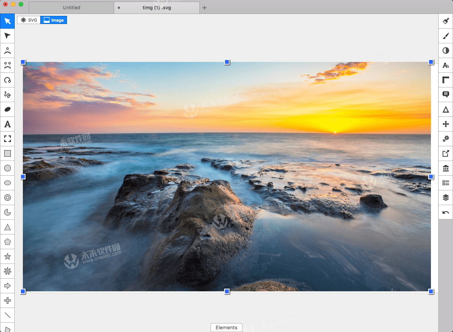Choose the rectangle shape tool

tap(7, 154)
